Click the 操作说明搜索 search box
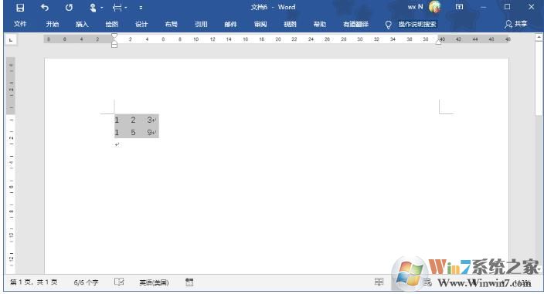 (x=417, y=24)
